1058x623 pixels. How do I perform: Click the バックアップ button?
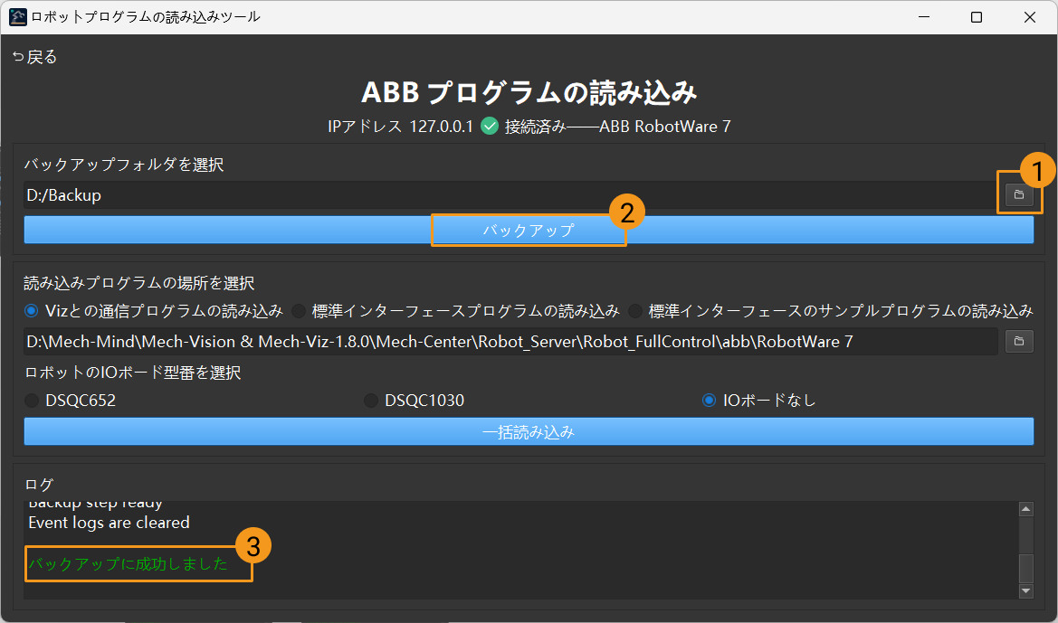coord(529,230)
